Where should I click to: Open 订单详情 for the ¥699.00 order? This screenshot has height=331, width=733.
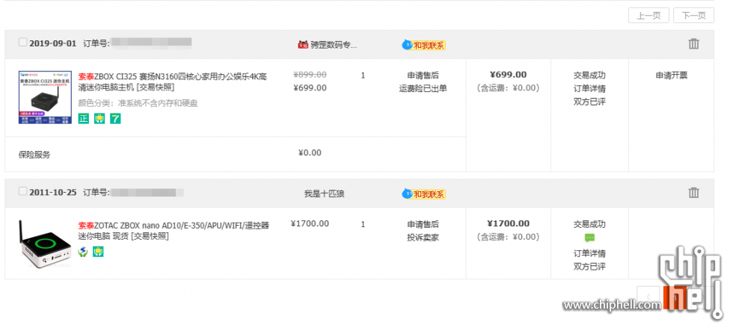tap(589, 88)
